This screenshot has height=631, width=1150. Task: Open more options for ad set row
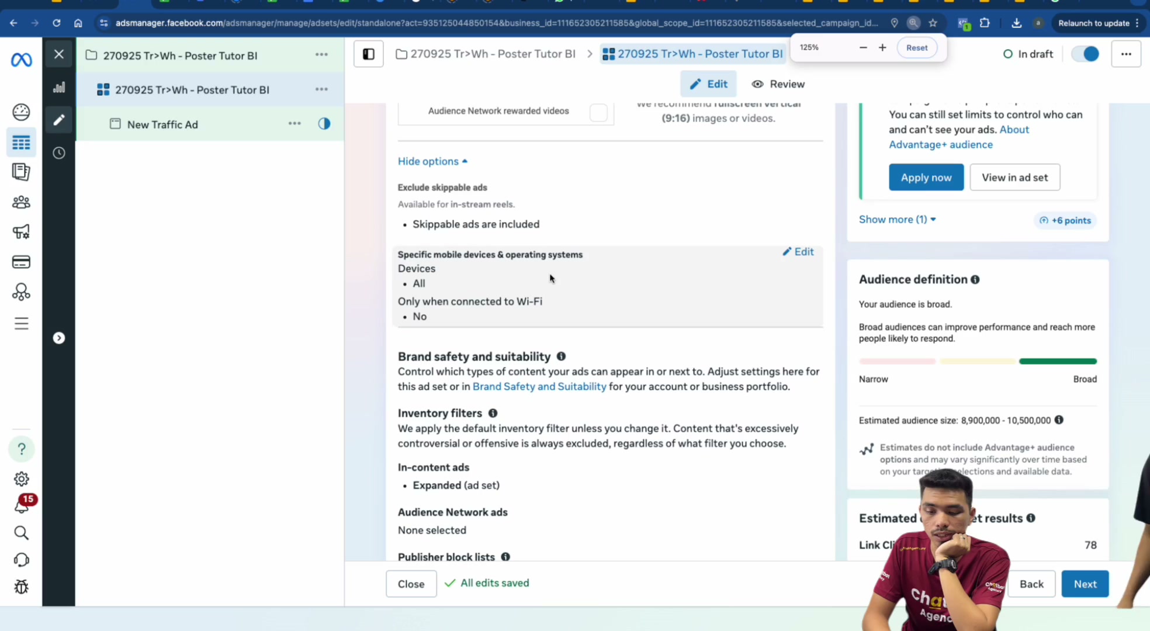tap(321, 89)
